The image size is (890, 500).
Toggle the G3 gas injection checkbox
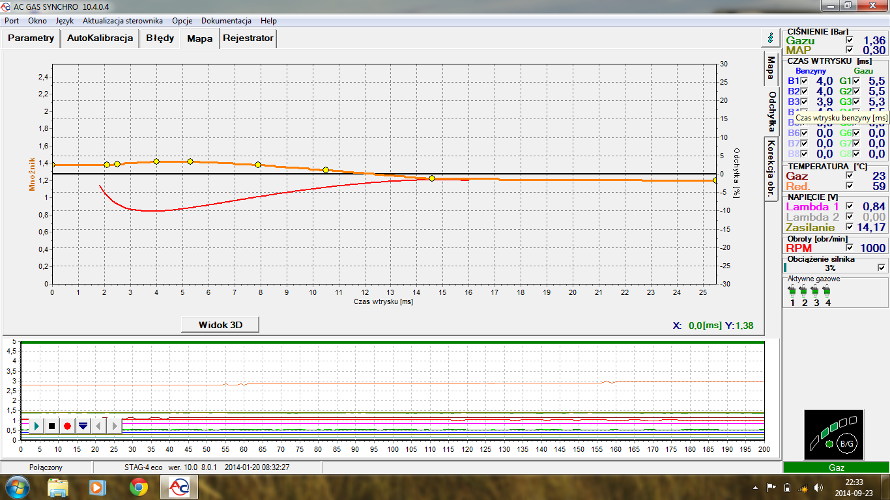pos(856,102)
